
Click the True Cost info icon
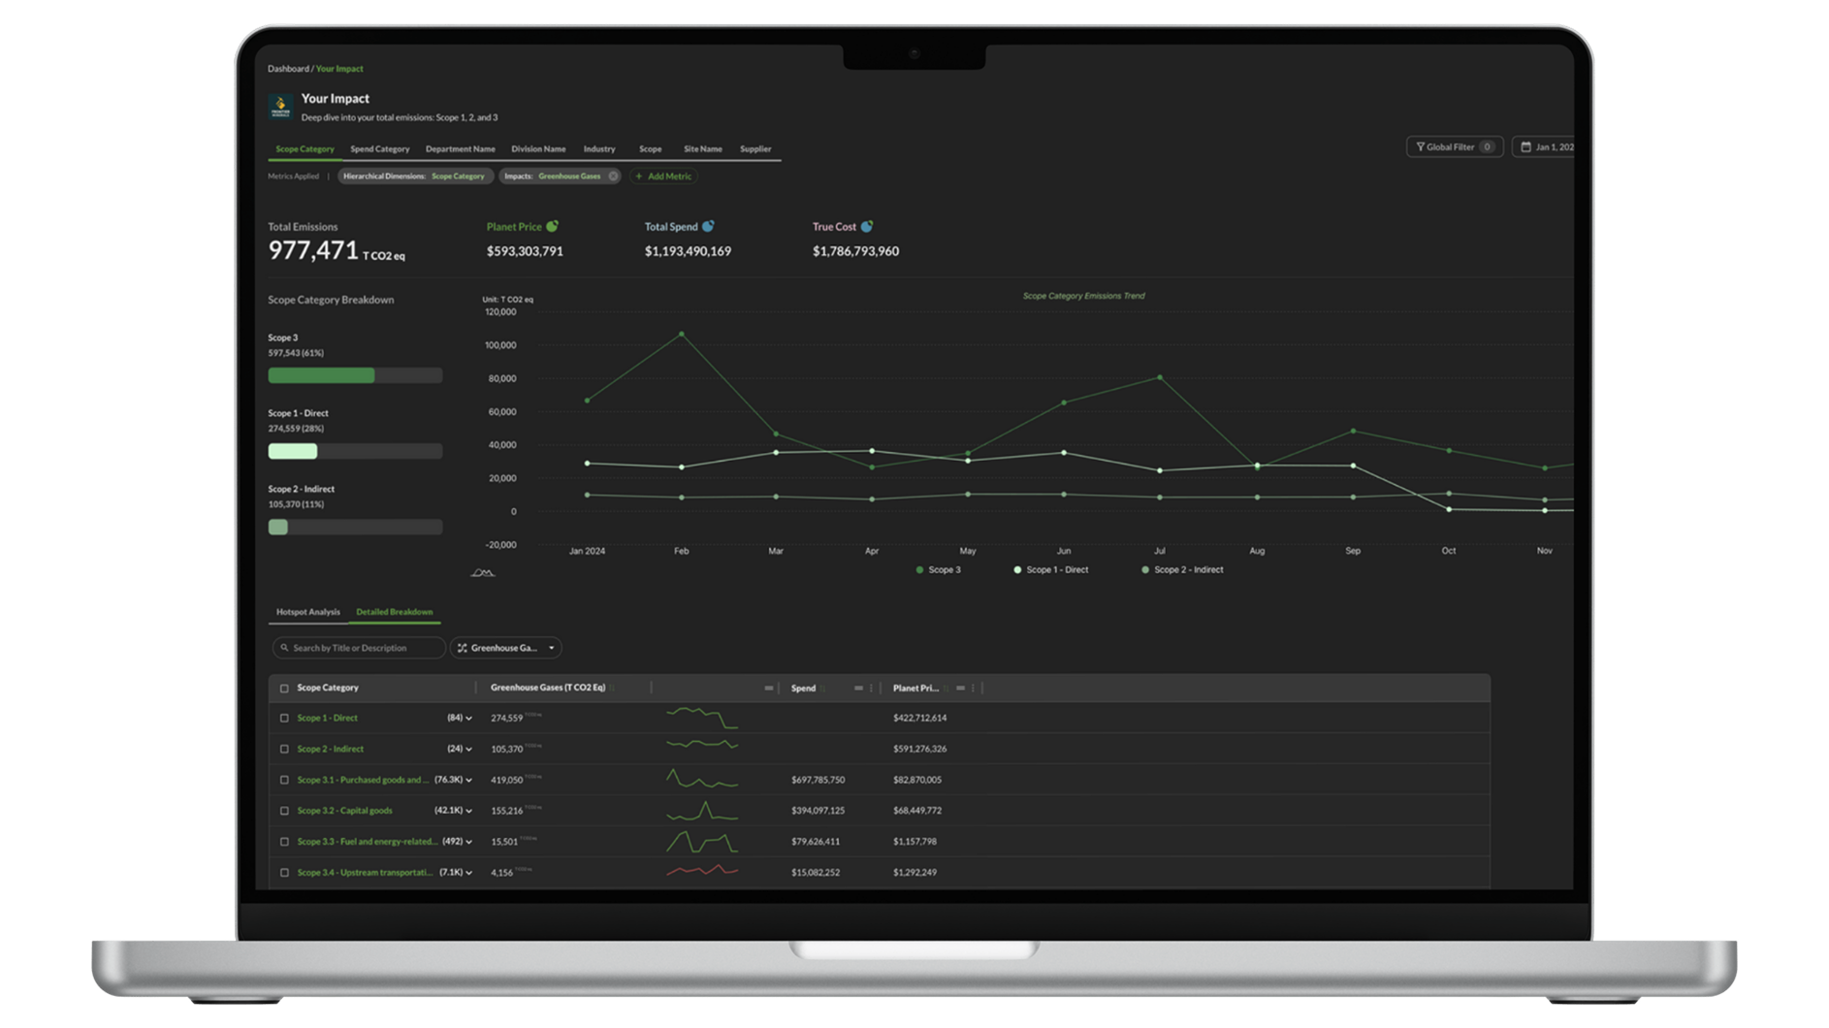click(x=867, y=226)
